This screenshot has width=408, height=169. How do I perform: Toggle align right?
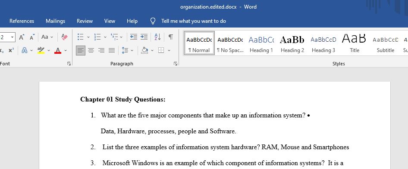pyautogui.click(x=101, y=50)
